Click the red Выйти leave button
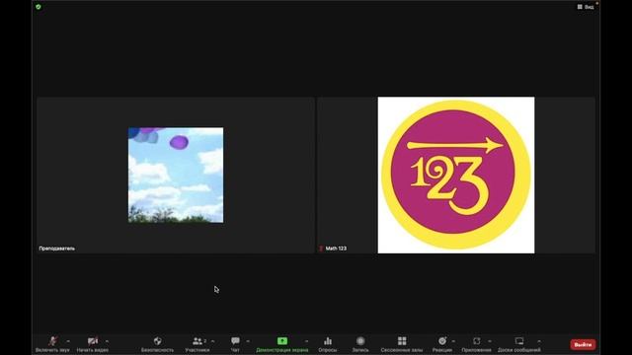The width and height of the screenshot is (632, 355). coord(583,344)
